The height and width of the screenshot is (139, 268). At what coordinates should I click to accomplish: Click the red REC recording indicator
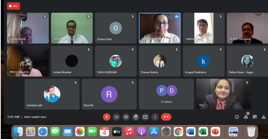(13, 6)
